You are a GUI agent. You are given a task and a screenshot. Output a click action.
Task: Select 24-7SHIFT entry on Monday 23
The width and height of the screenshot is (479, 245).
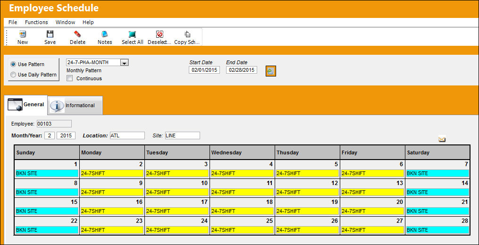[112, 230]
